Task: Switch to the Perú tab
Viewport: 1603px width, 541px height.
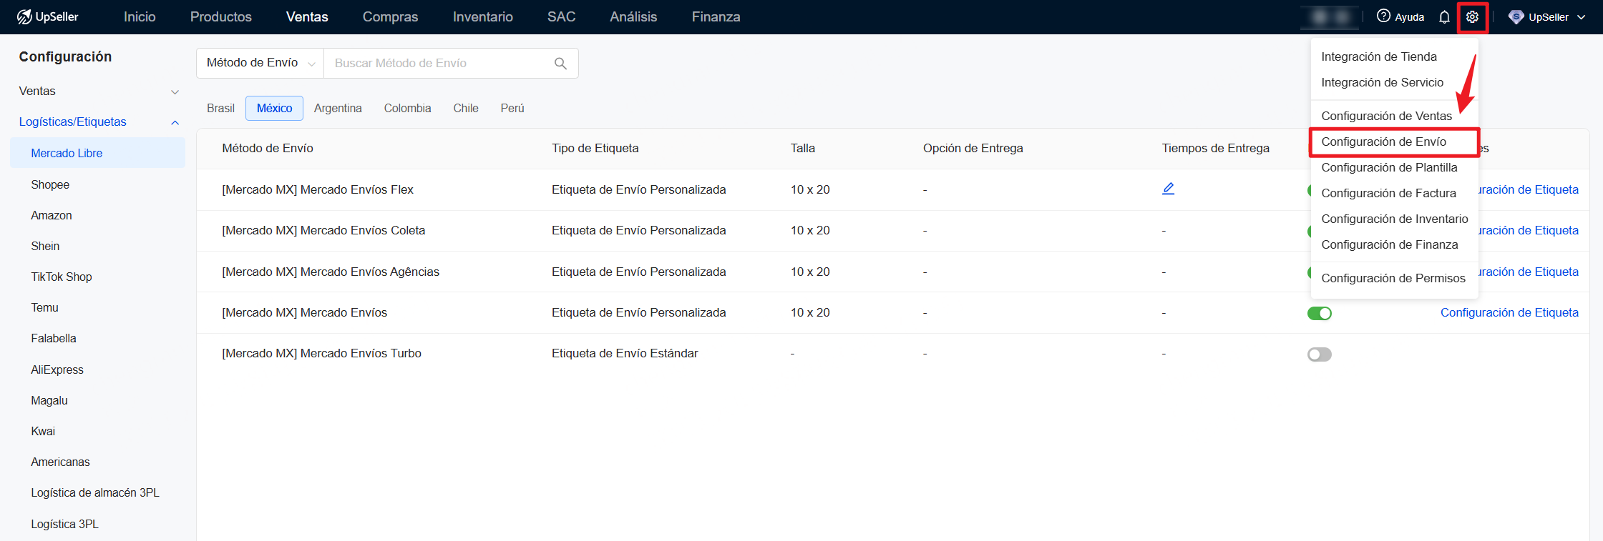Action: tap(512, 109)
